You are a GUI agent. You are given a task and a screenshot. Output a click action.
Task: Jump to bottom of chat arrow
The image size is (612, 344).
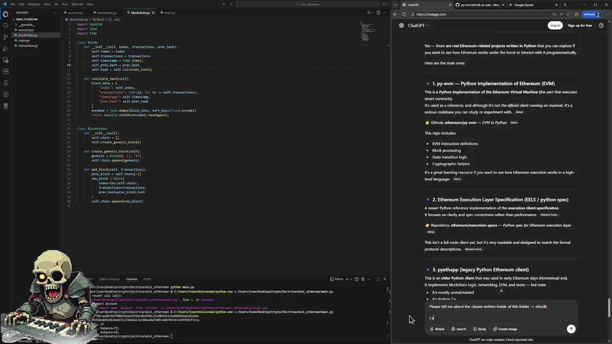501,290
